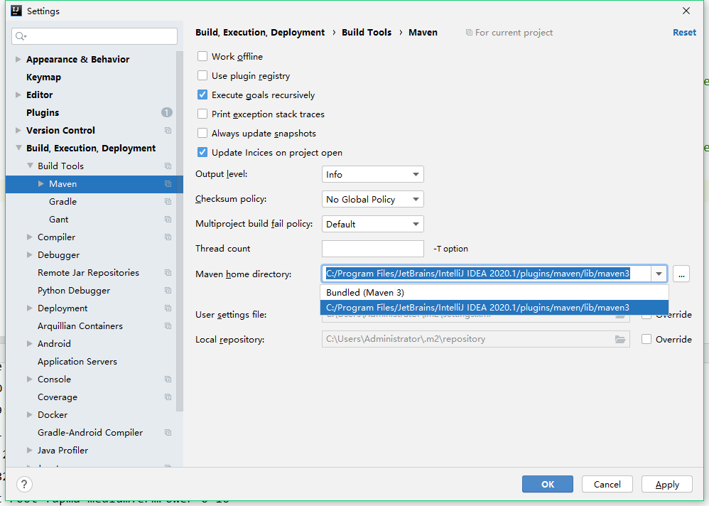Click the project-level icon beside Arquillian Containers
Image resolution: width=709 pixels, height=506 pixels.
(x=168, y=326)
